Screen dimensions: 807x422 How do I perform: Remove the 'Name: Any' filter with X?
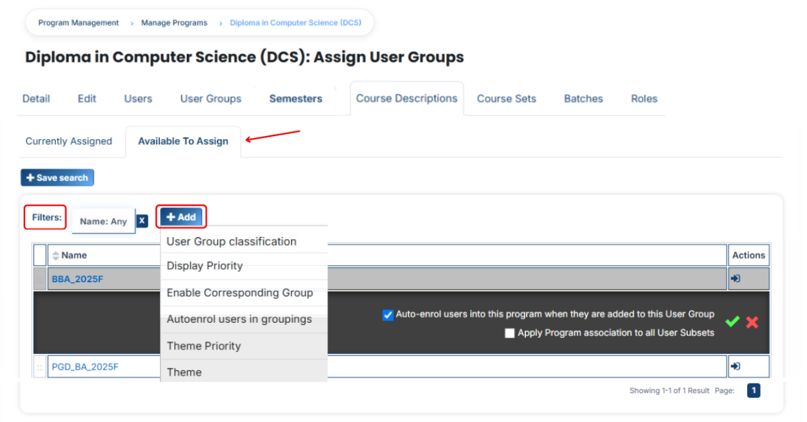142,221
